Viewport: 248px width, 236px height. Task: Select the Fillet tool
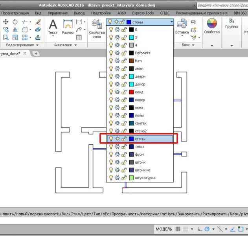coord(25,29)
